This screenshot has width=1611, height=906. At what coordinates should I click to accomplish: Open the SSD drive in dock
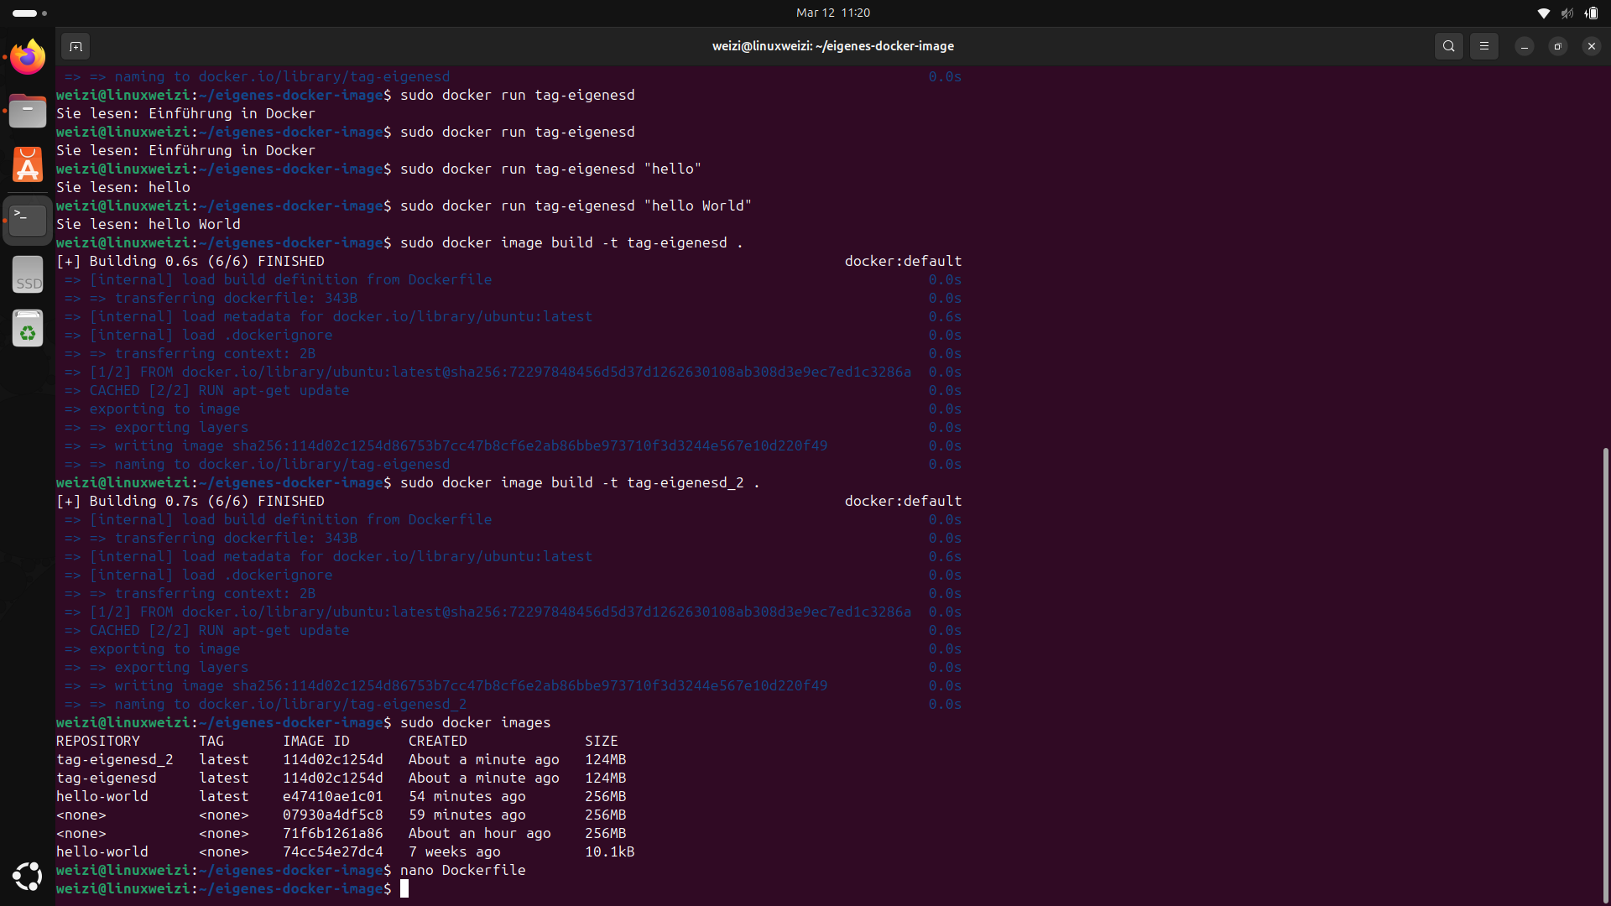[x=28, y=274]
